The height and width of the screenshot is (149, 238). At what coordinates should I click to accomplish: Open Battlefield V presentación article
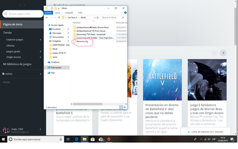162,111
